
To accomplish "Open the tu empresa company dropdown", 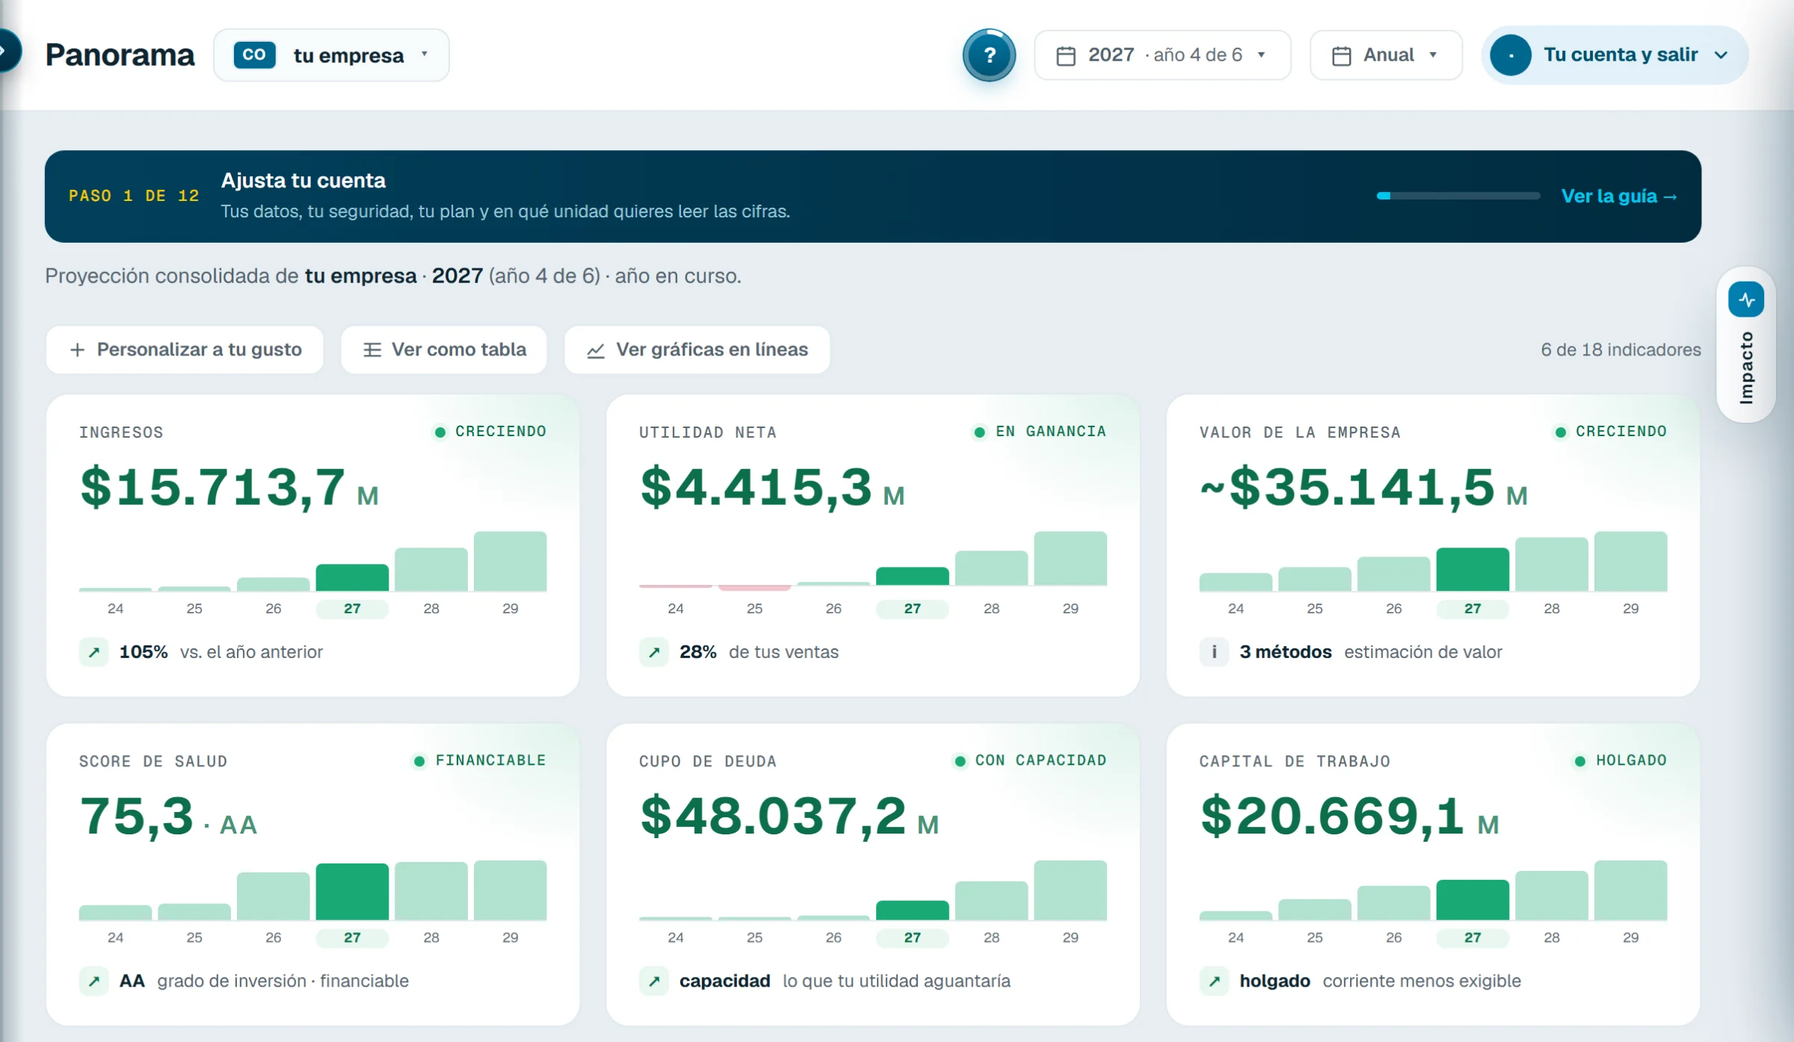I will point(331,55).
